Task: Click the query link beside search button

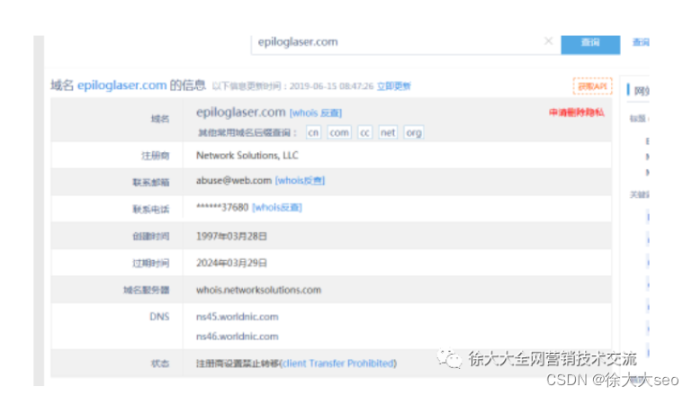Action: [641, 42]
